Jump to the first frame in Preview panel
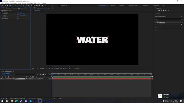Image resolution: width=184 pixels, height=103 pixels. point(159,11)
